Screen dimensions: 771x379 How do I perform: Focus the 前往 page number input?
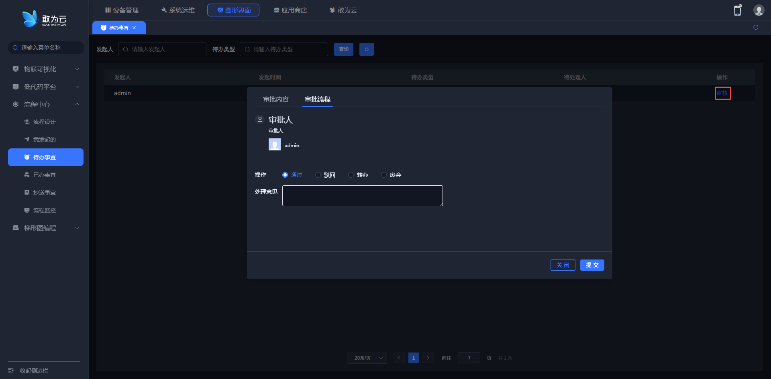469,358
